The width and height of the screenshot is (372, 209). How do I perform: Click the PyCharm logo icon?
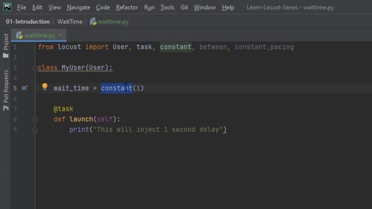(8, 7)
